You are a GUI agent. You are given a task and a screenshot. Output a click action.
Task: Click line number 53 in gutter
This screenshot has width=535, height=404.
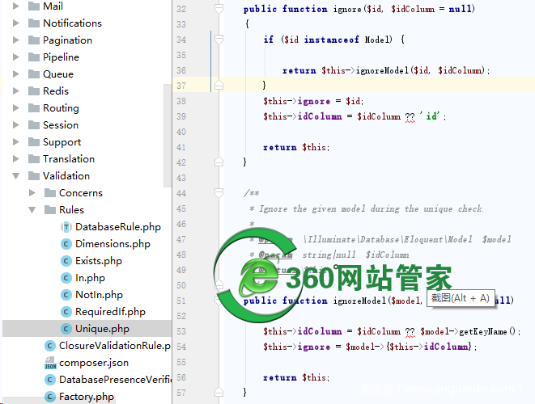pos(181,331)
